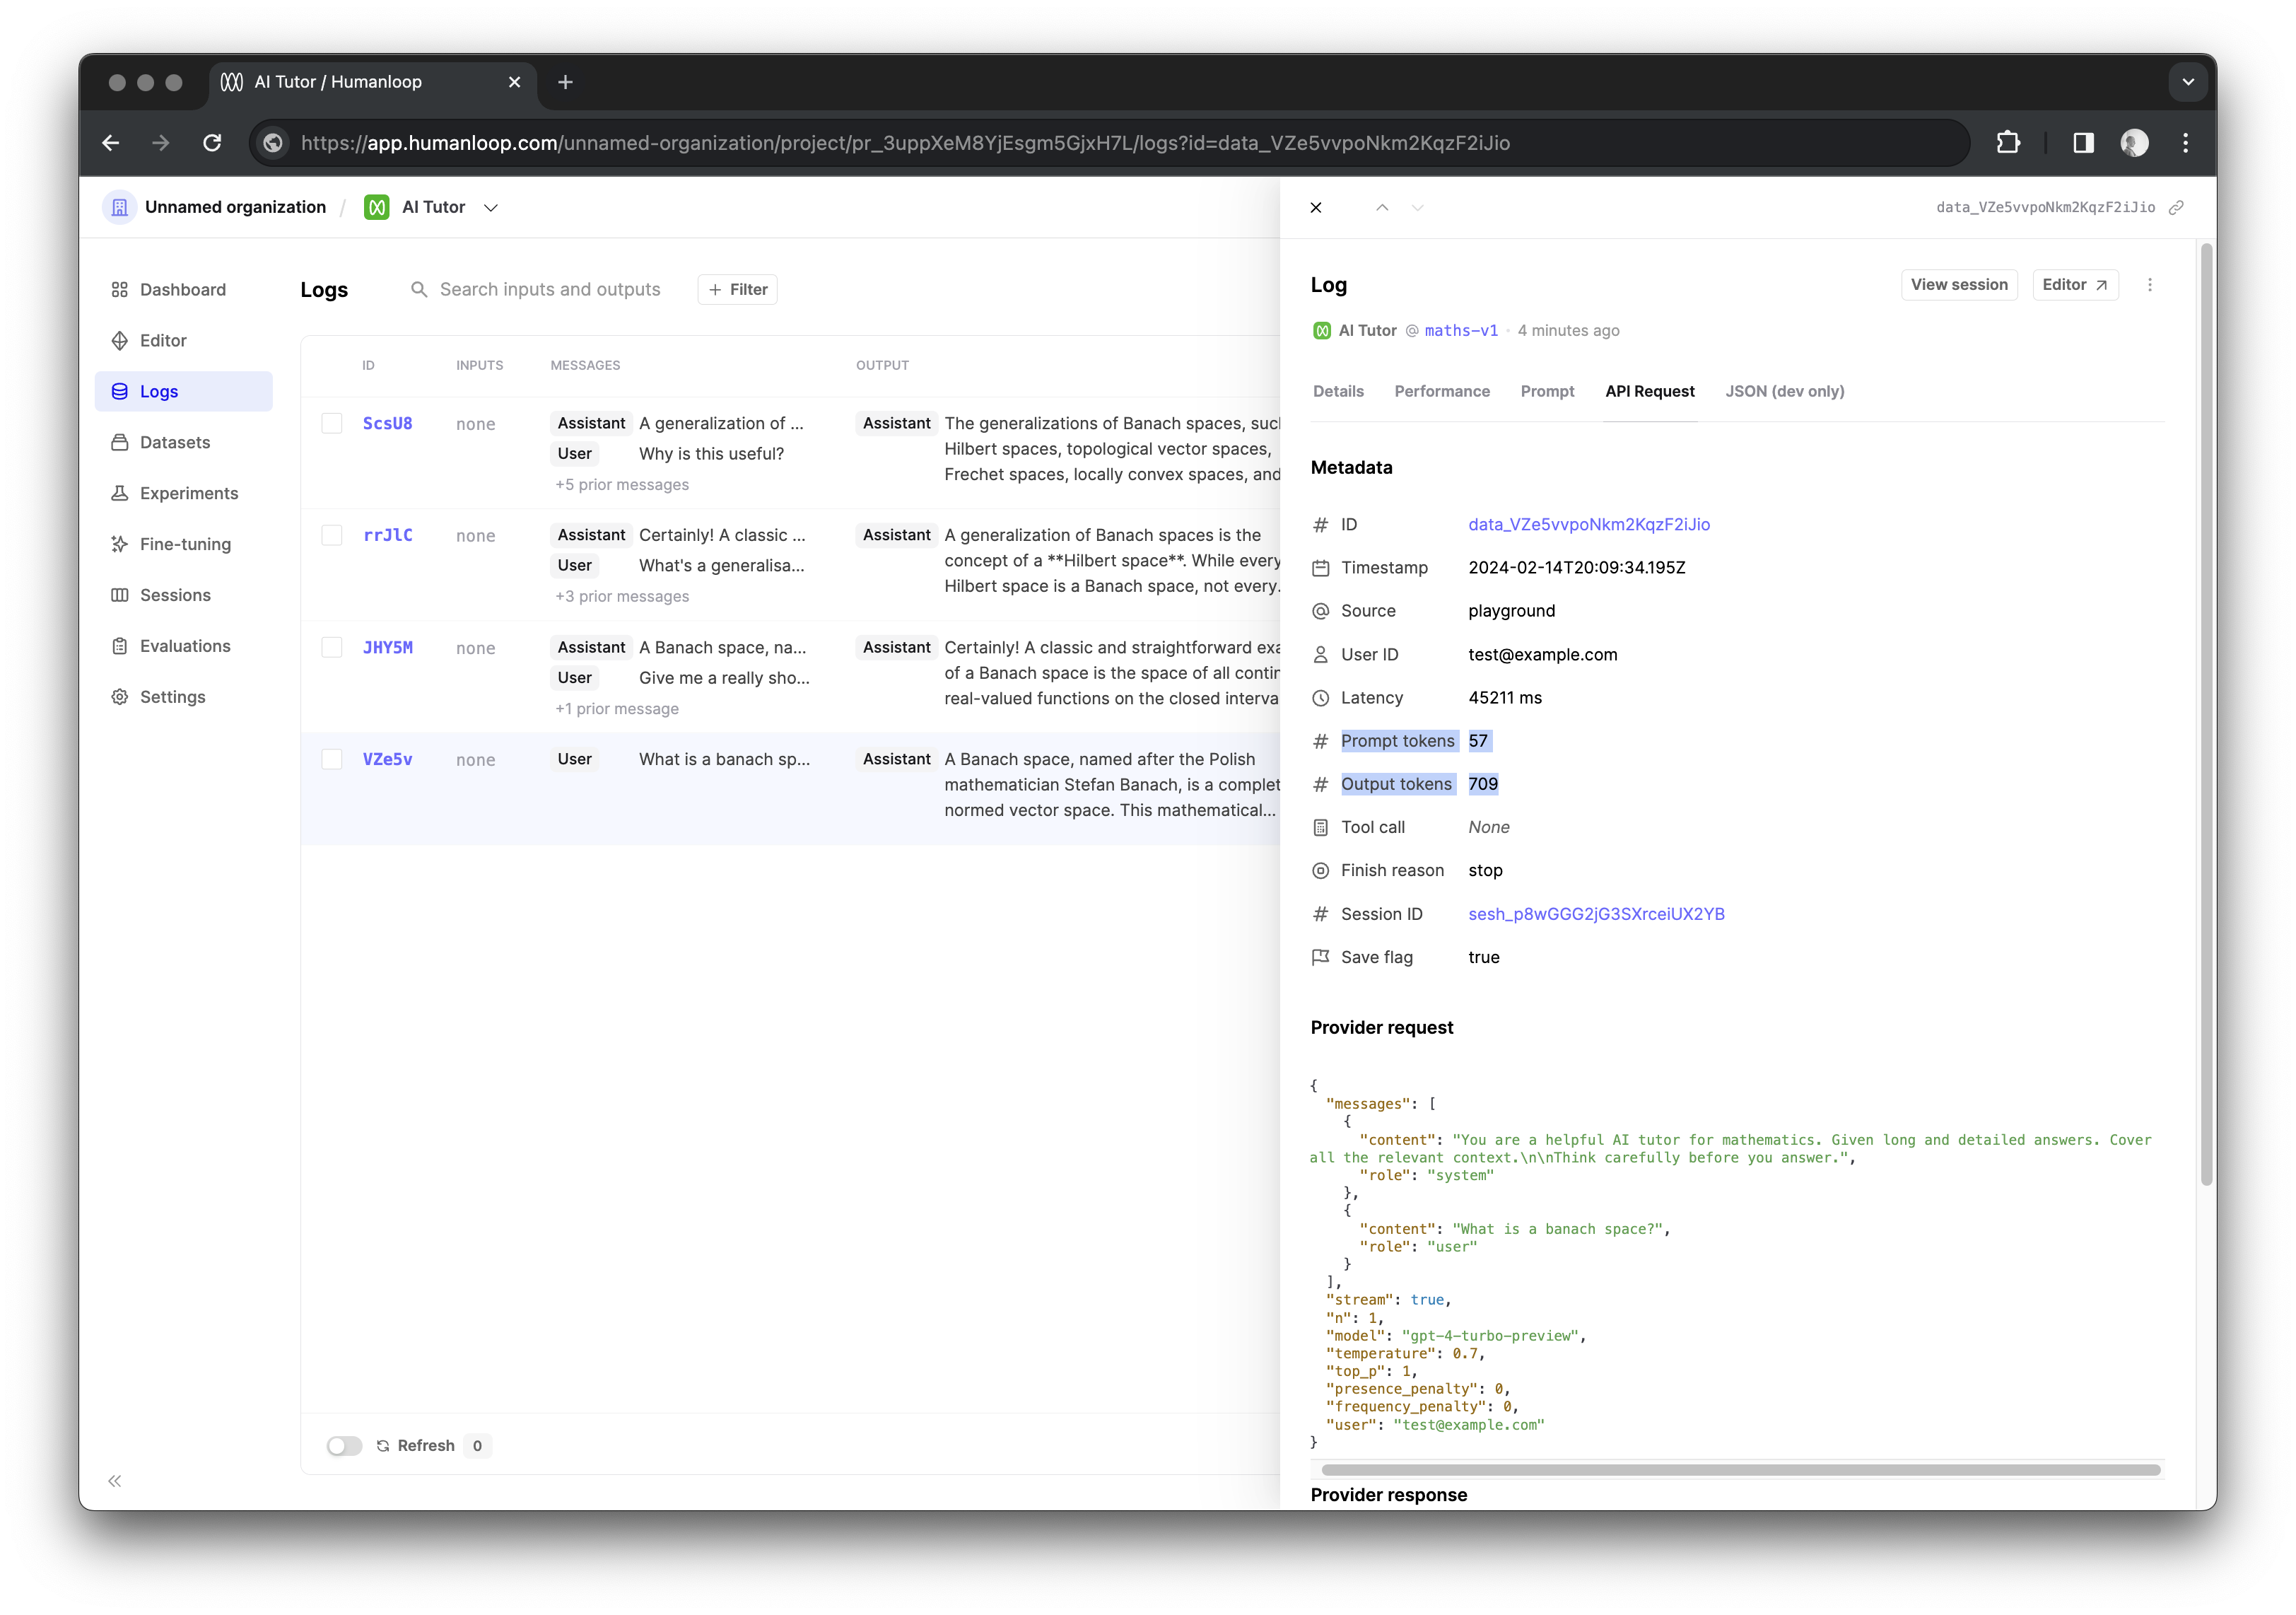2296x1615 pixels.
Task: Collapse the sidebar with double-chevron icon
Action: (115, 1482)
